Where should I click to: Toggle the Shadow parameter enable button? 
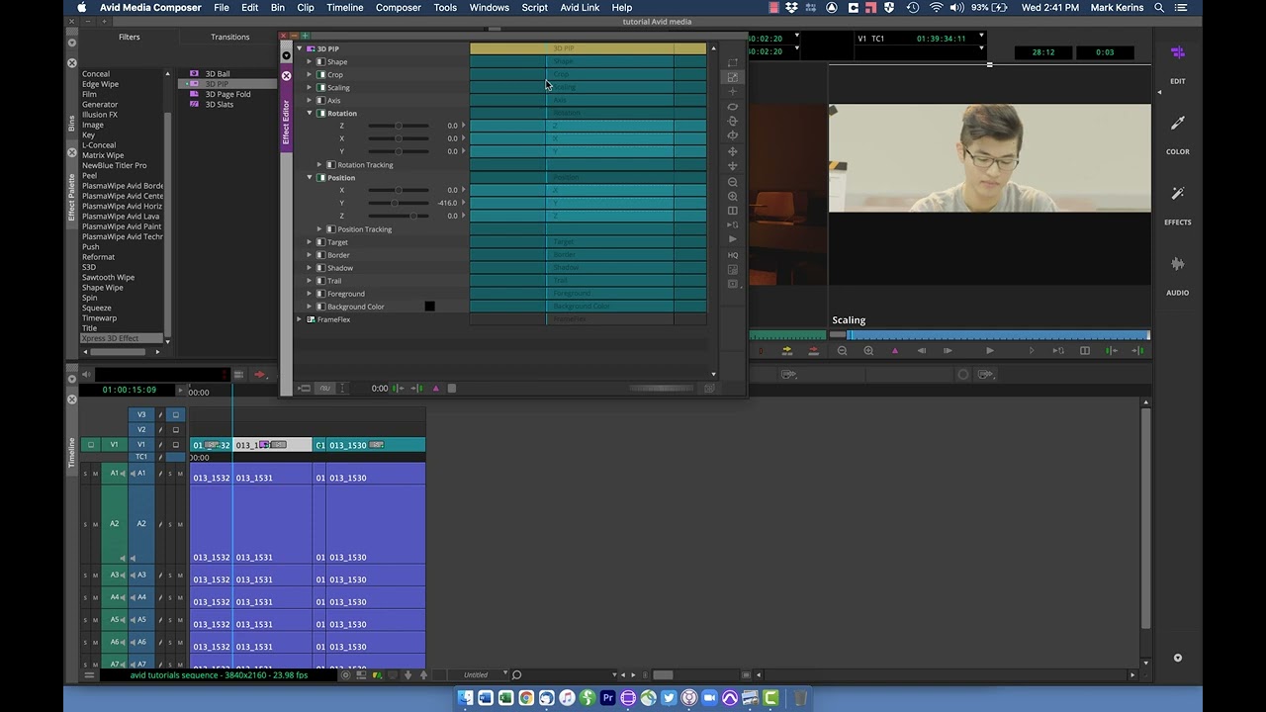[x=320, y=268]
